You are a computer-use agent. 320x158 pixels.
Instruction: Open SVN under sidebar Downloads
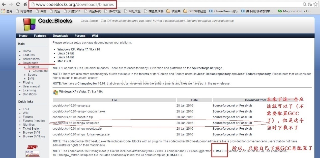(x=31, y=79)
